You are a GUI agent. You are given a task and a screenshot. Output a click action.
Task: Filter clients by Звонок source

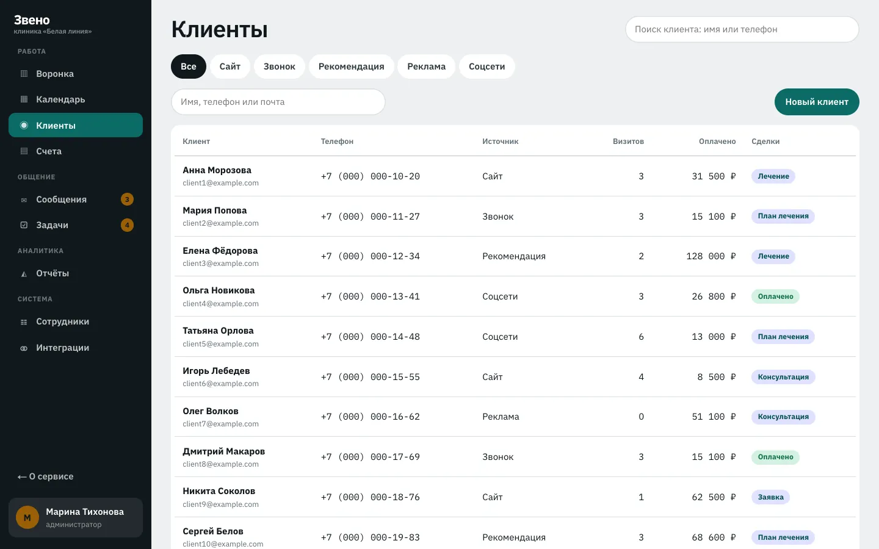point(280,66)
